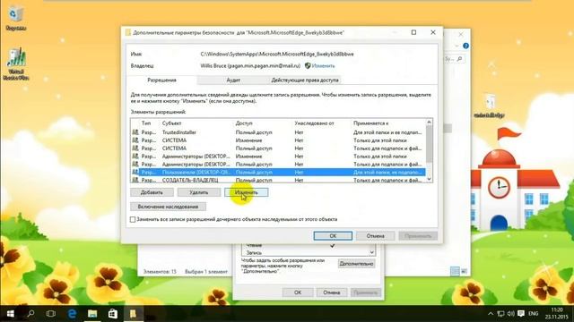Screen dimensions: 574x322
Task: Open the Windows Start menu
Action: pos(10,314)
